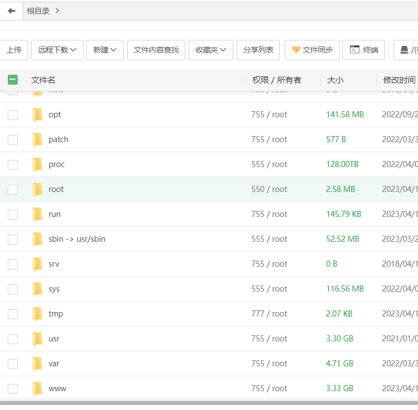Open the sys folder icon
This screenshot has height=410, width=418.
pos(38,289)
